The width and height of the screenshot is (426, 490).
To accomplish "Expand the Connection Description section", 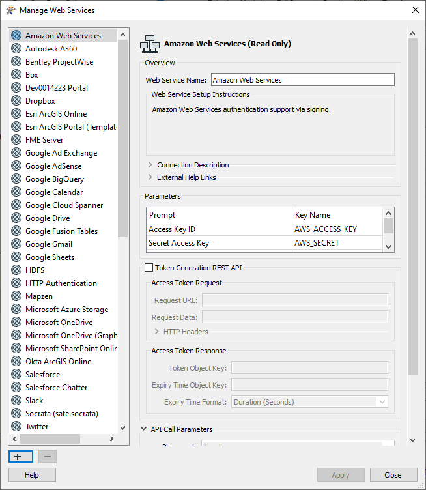I will [x=150, y=165].
